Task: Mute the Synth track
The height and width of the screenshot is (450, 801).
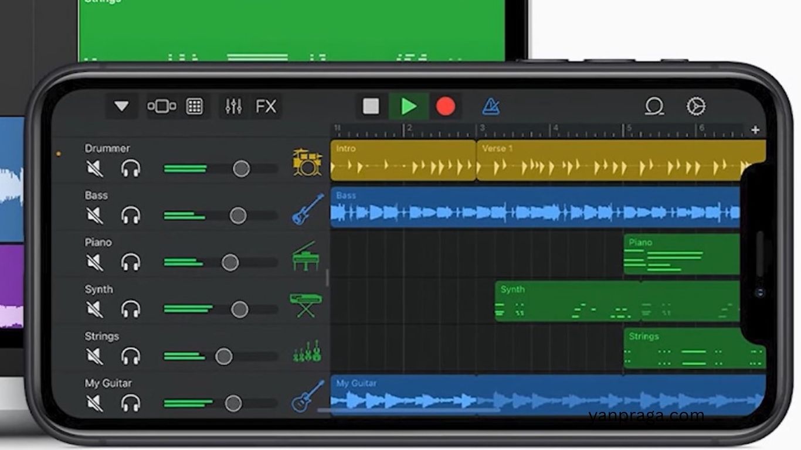Action: (x=94, y=309)
